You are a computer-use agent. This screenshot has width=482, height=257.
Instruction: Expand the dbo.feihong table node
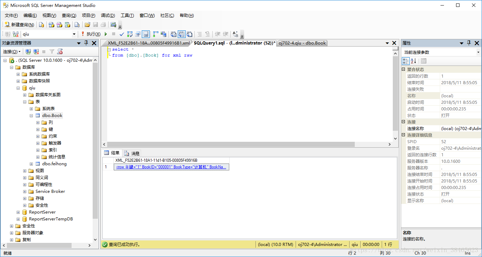31,164
